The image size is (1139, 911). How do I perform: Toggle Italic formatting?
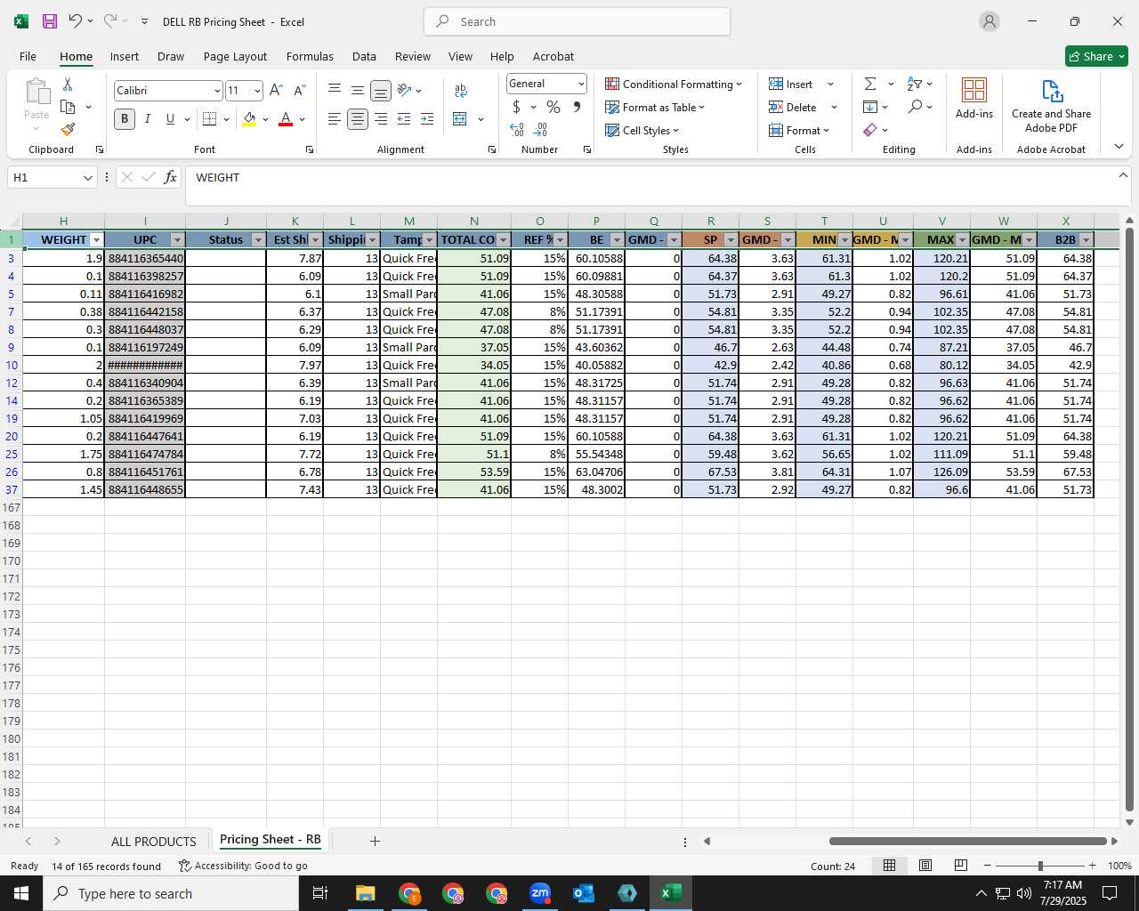(x=148, y=119)
